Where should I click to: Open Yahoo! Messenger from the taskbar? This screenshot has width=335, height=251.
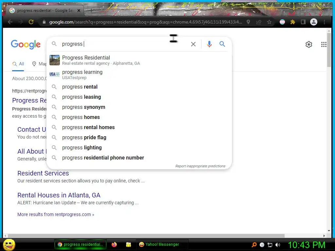pyautogui.click(x=162, y=244)
